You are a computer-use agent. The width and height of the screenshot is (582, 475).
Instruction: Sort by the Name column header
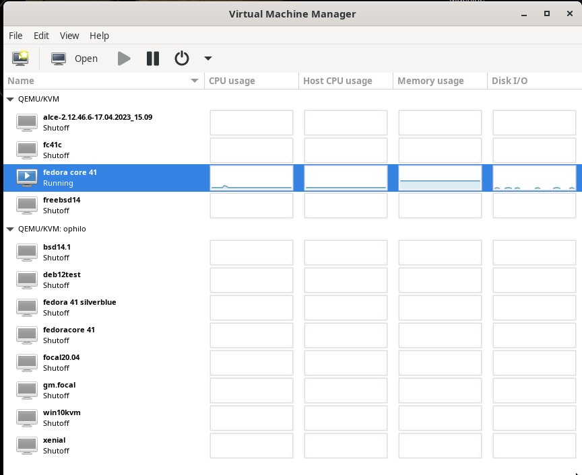tap(104, 81)
